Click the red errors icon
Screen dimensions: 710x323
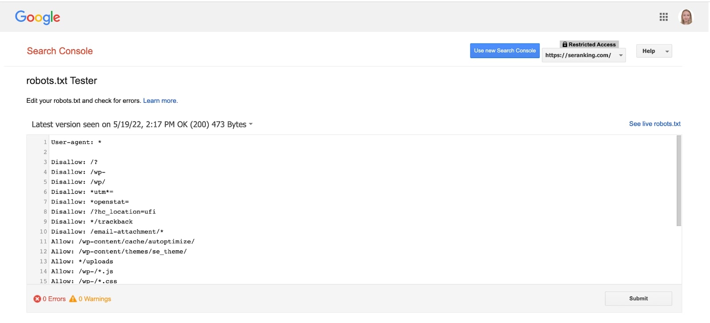click(x=37, y=299)
